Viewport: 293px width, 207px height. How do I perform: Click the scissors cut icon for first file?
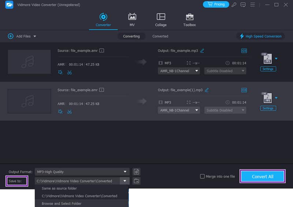coord(69,73)
